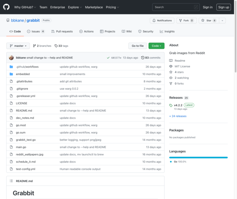Click the Sign in link

(x=208, y=7)
